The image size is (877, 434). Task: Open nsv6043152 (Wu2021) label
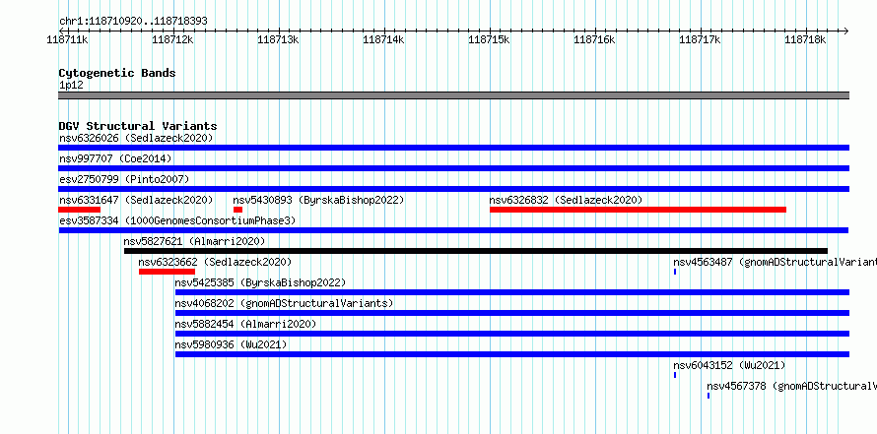tap(729, 365)
